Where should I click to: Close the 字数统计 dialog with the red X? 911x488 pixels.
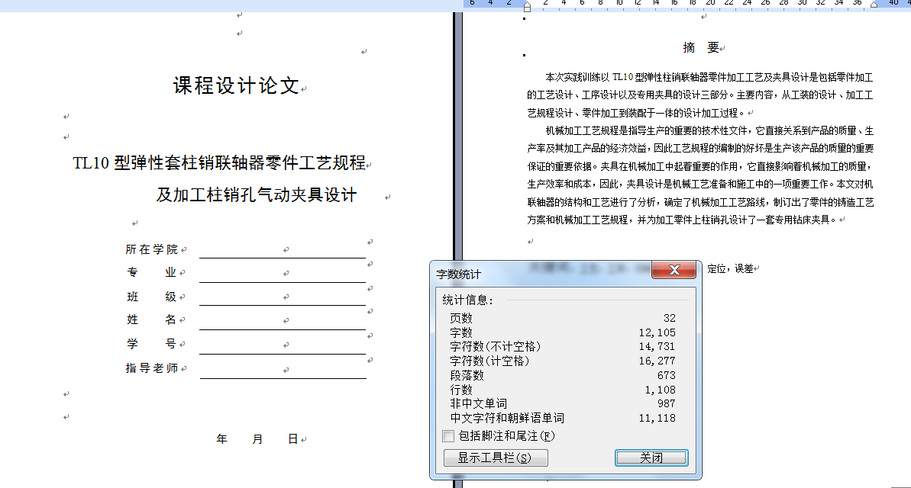(x=674, y=270)
